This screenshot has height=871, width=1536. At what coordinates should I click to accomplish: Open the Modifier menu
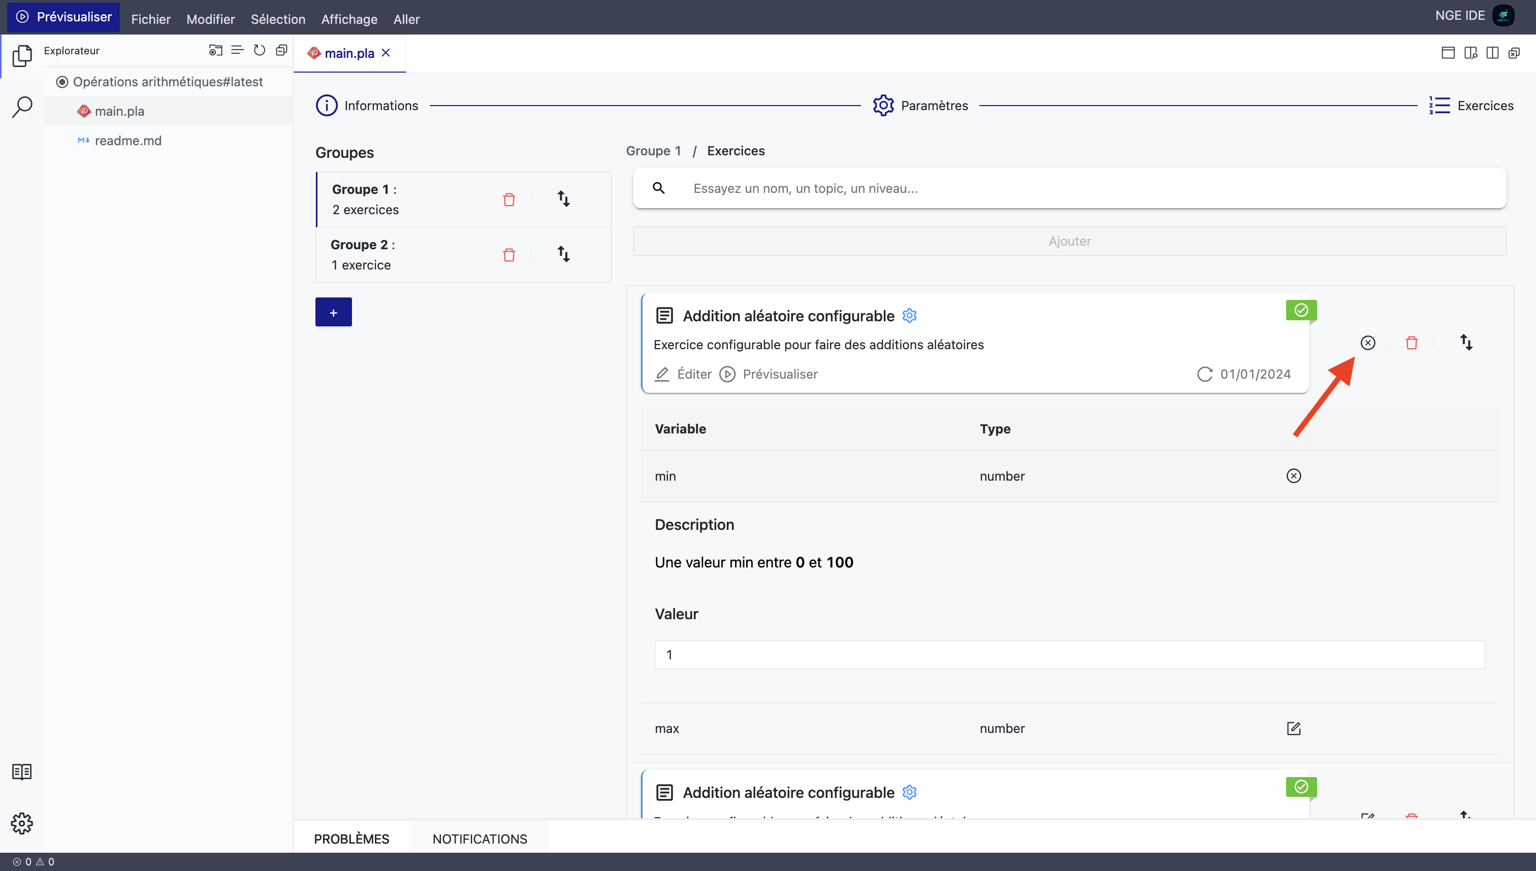click(x=211, y=19)
